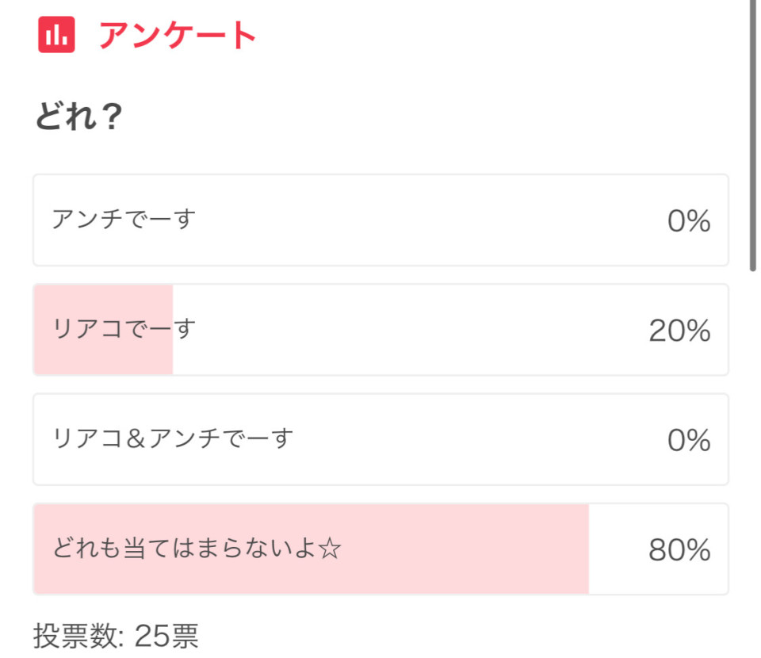The height and width of the screenshot is (658, 761).
Task: Click empty white area of リアコでーす row
Action: 407,330
